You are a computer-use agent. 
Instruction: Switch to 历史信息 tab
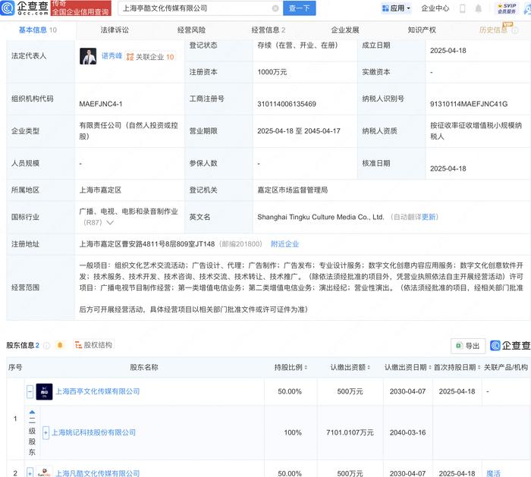point(493,30)
